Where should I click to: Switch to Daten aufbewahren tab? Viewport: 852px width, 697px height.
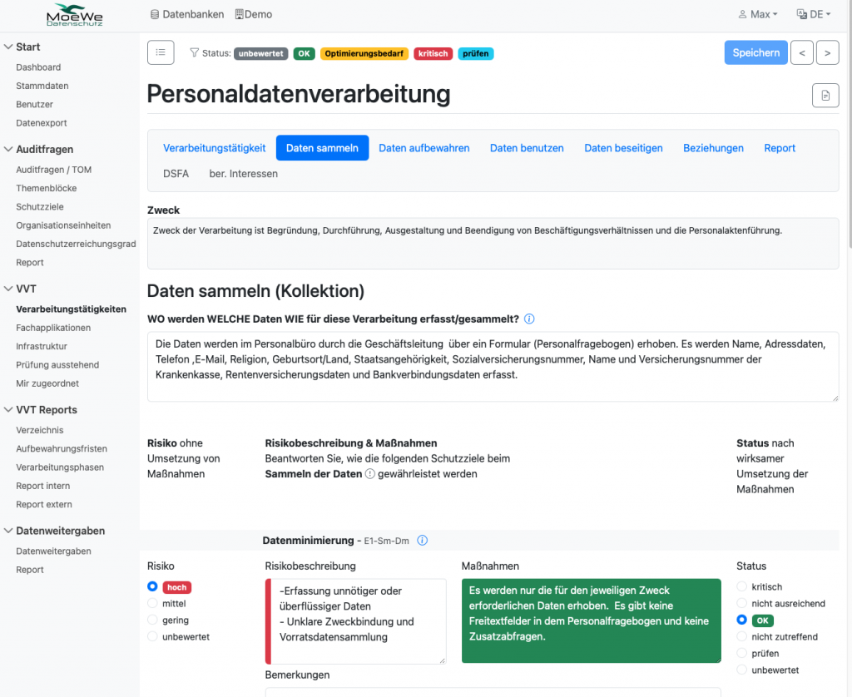point(424,148)
